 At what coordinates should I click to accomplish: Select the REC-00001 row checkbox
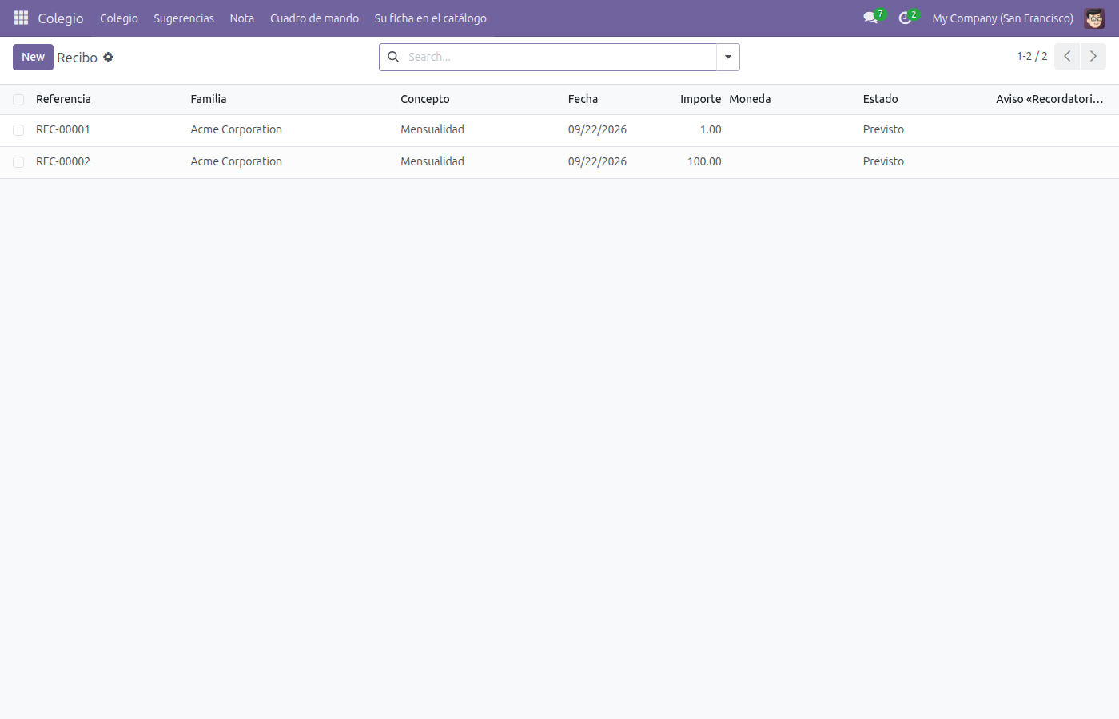(x=18, y=130)
